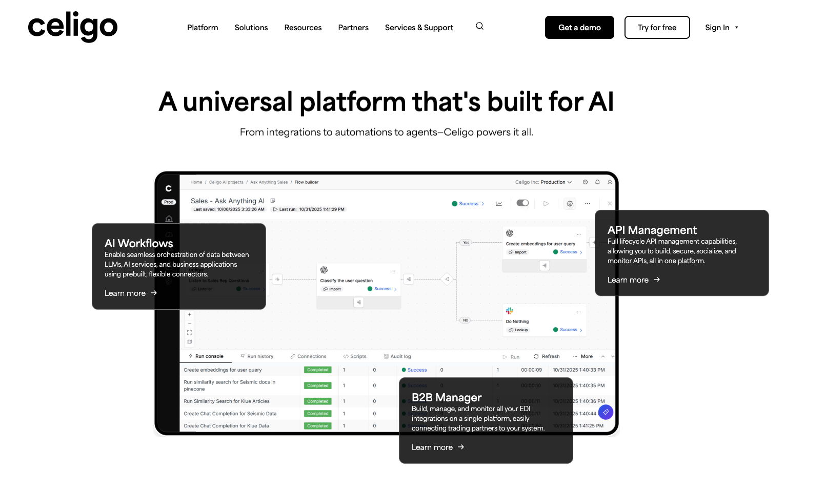Click the zoom in plus icon on canvas

point(190,315)
